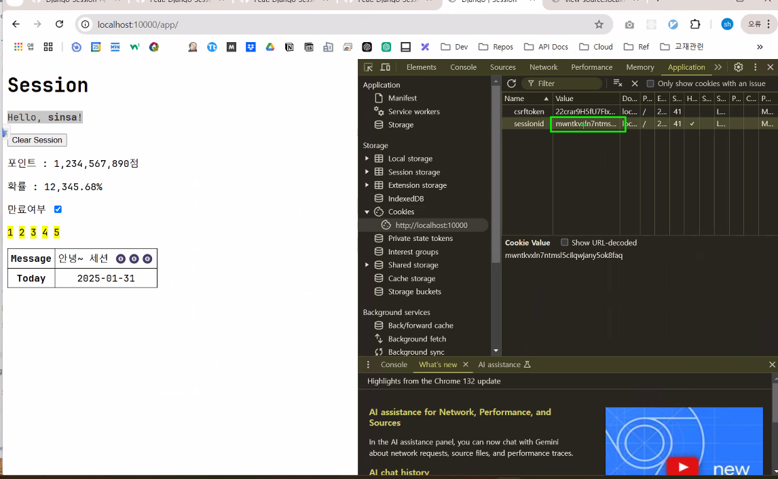Open the Repos bookmarks folder

pos(496,47)
